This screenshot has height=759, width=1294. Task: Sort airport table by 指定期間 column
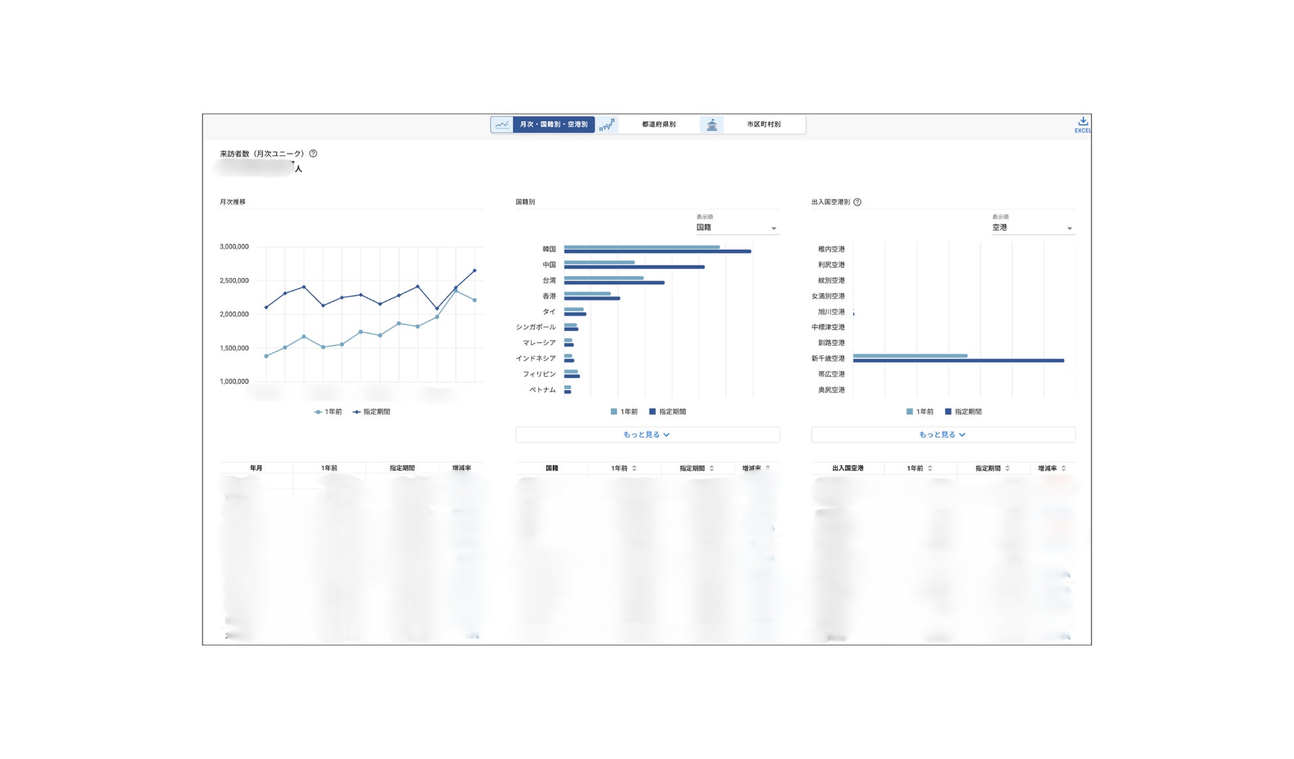(1007, 468)
